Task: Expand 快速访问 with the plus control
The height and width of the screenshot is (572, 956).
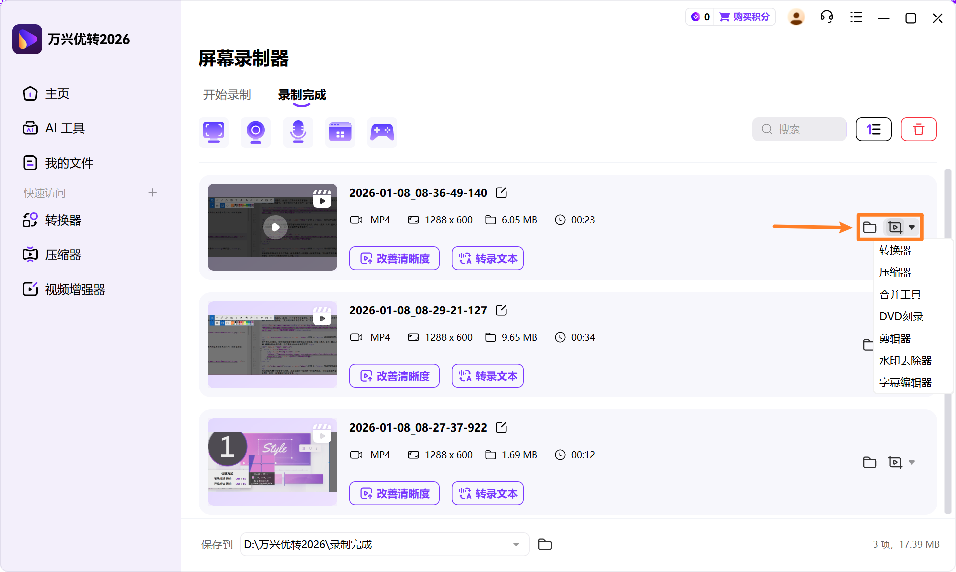Action: click(153, 192)
